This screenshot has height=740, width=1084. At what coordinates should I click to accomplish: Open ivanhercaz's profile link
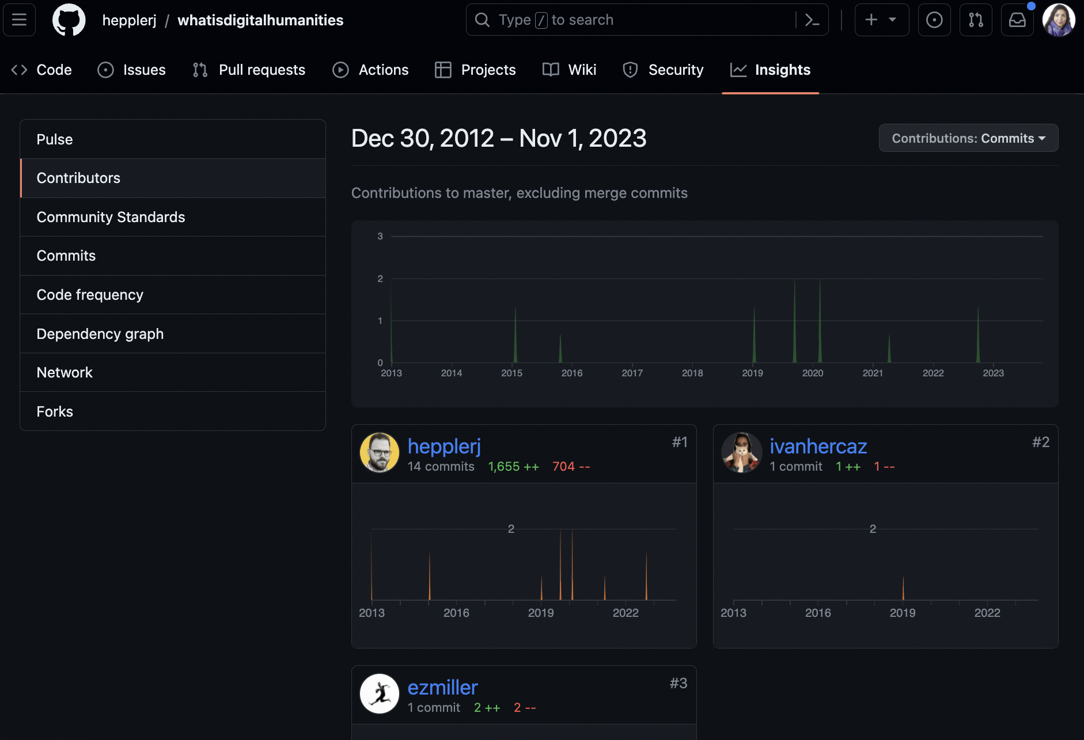(x=818, y=446)
